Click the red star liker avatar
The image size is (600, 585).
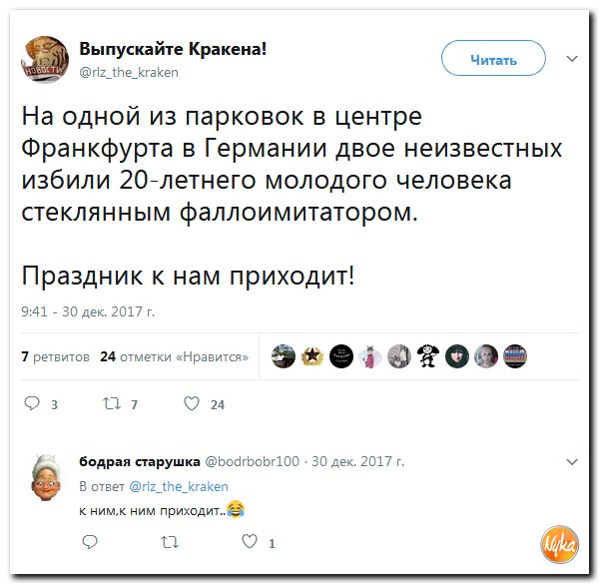click(x=312, y=356)
